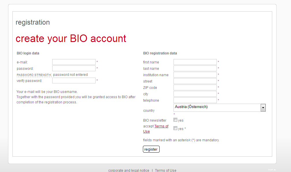Image resolution: width=291 pixels, height=172 pixels.
Task: Focus the password field
Action: point(74,68)
